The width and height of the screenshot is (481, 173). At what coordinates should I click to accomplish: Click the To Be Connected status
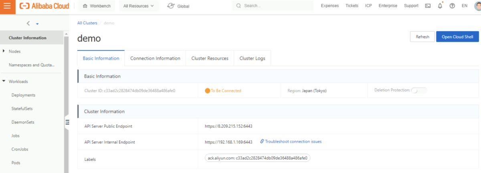pyautogui.click(x=223, y=91)
